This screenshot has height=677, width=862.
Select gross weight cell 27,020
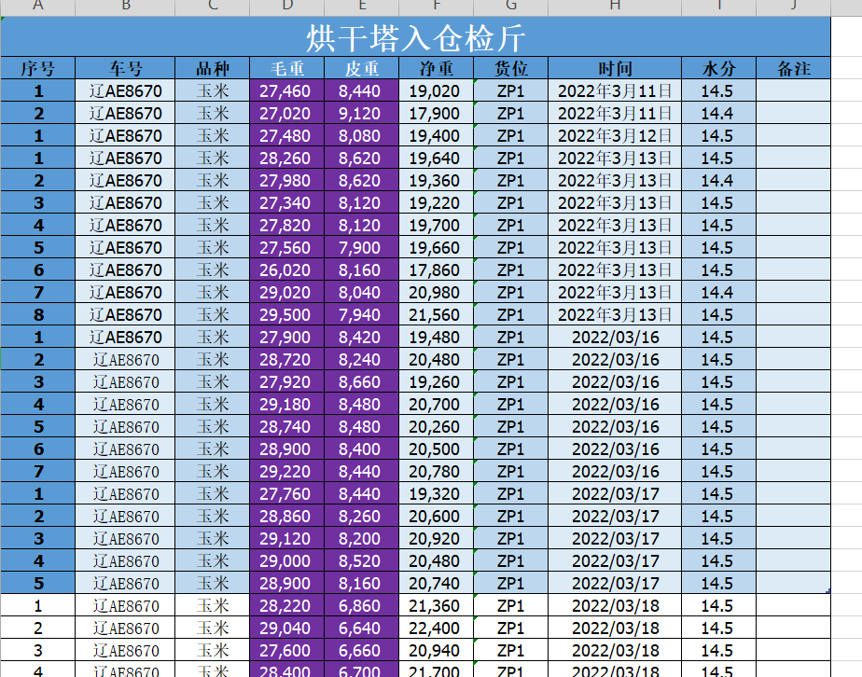[287, 113]
